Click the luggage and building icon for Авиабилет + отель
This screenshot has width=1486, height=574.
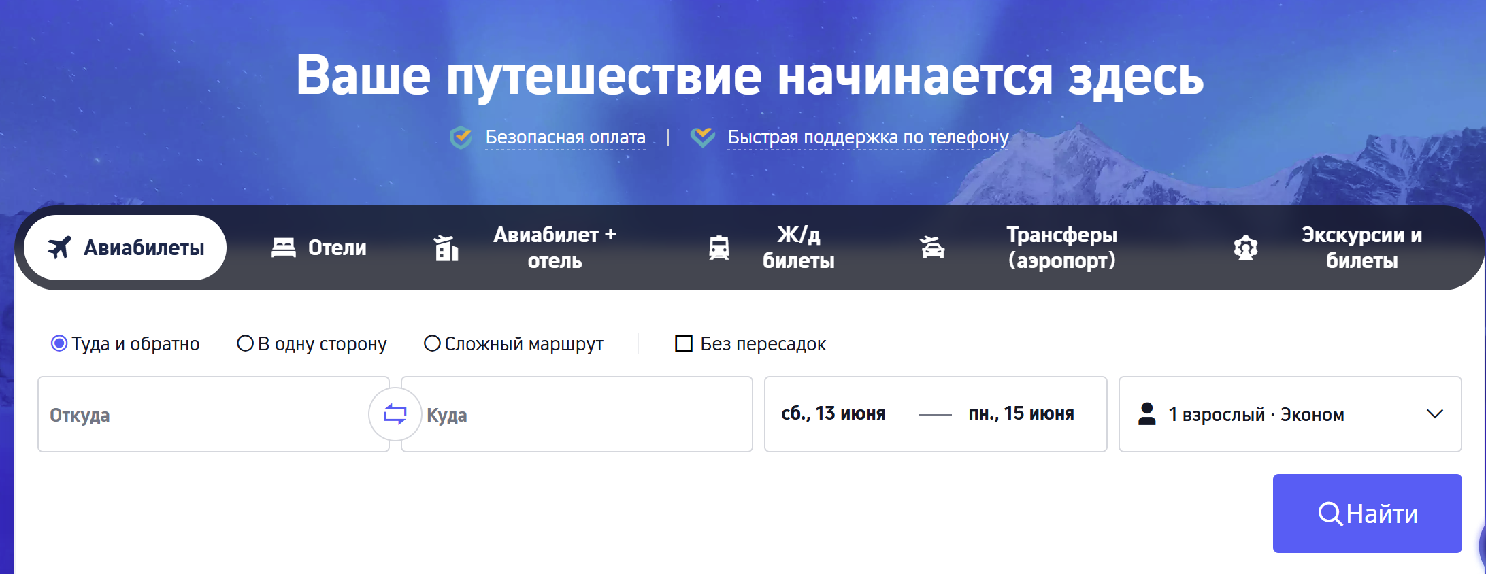(446, 248)
